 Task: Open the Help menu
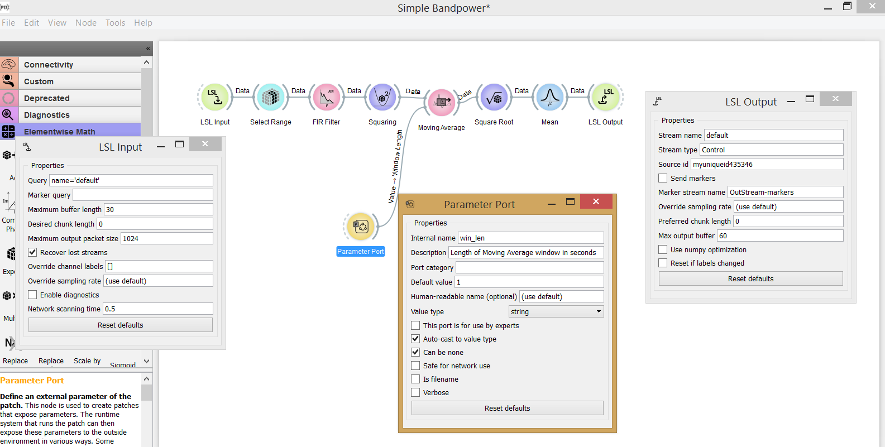[x=143, y=23]
